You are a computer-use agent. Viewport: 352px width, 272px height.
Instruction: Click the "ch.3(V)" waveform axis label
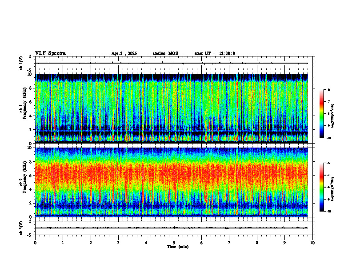point(21,228)
